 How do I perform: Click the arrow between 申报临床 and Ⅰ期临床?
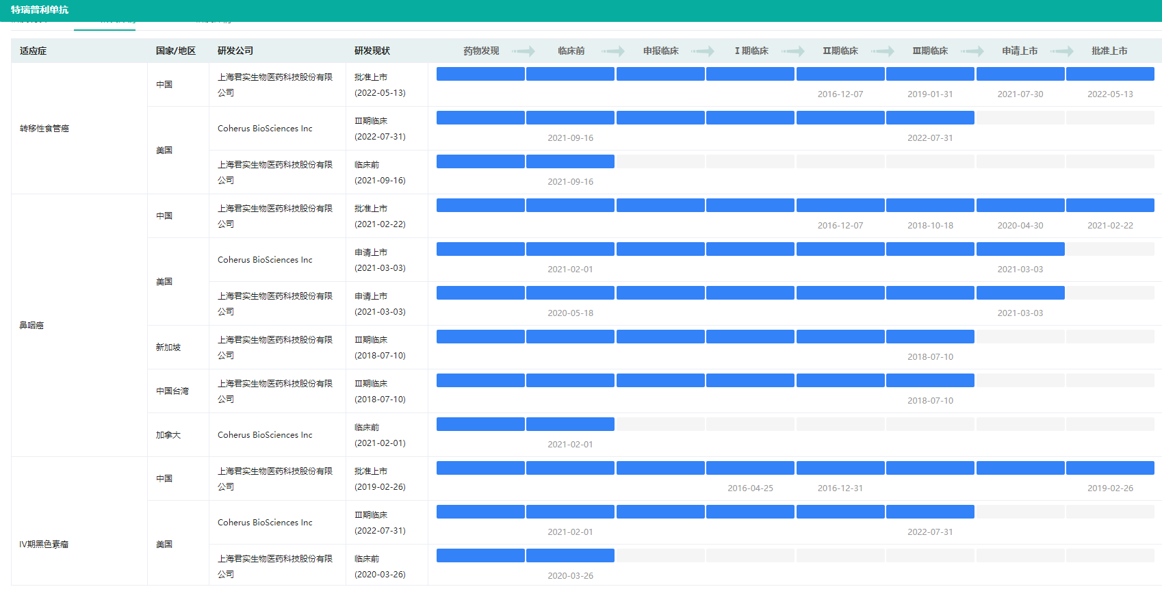point(703,51)
